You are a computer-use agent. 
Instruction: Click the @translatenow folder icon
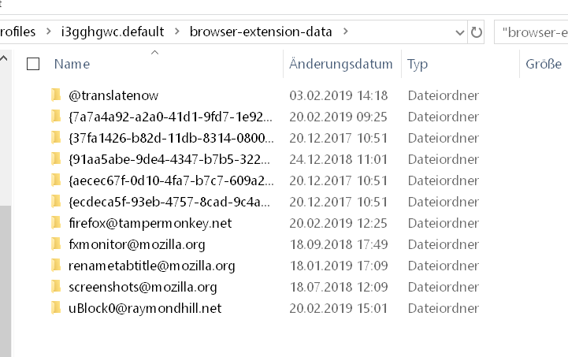click(x=56, y=95)
